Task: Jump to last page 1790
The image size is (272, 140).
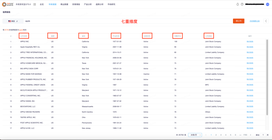Action: pos(245,135)
